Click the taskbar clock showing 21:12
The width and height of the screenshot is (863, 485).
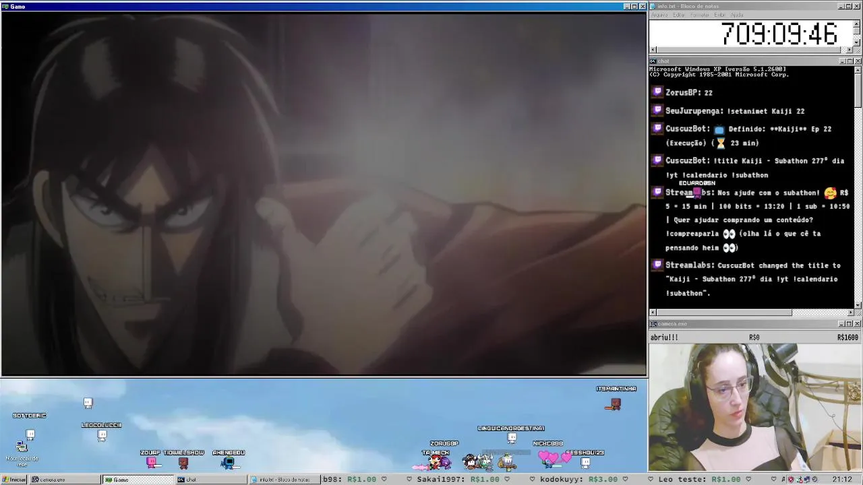[x=841, y=480]
